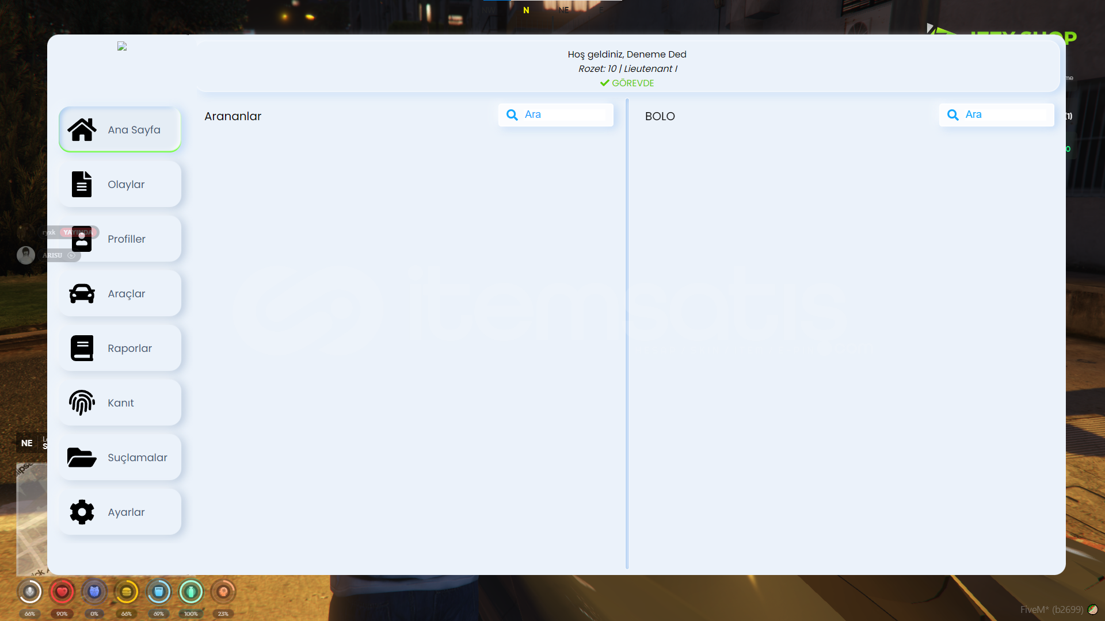Click the Suçlamalar menu label
This screenshot has width=1105, height=621.
[x=137, y=457]
